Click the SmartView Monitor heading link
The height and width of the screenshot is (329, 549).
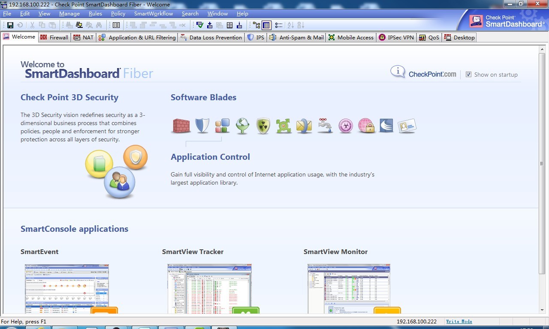point(335,251)
